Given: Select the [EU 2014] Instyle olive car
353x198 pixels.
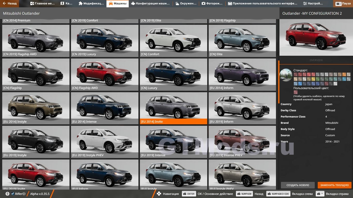Looking at the screenshot, I should (x=36, y=108).
